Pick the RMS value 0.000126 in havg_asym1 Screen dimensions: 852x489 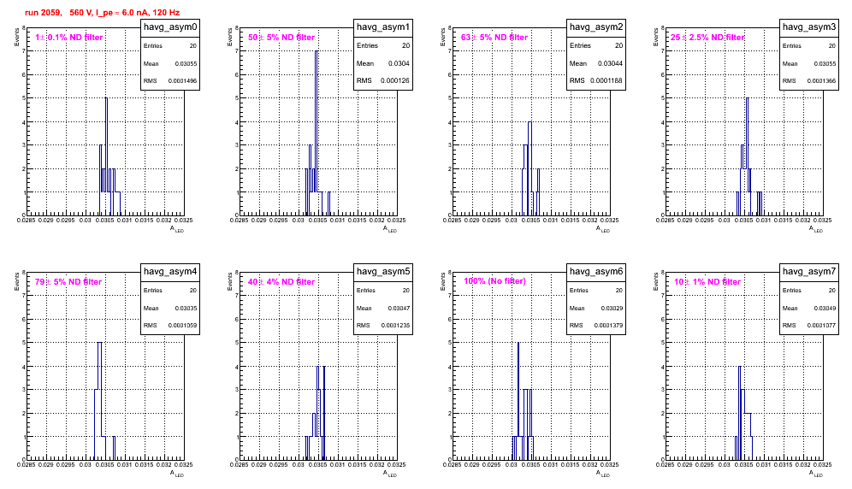[x=395, y=81]
